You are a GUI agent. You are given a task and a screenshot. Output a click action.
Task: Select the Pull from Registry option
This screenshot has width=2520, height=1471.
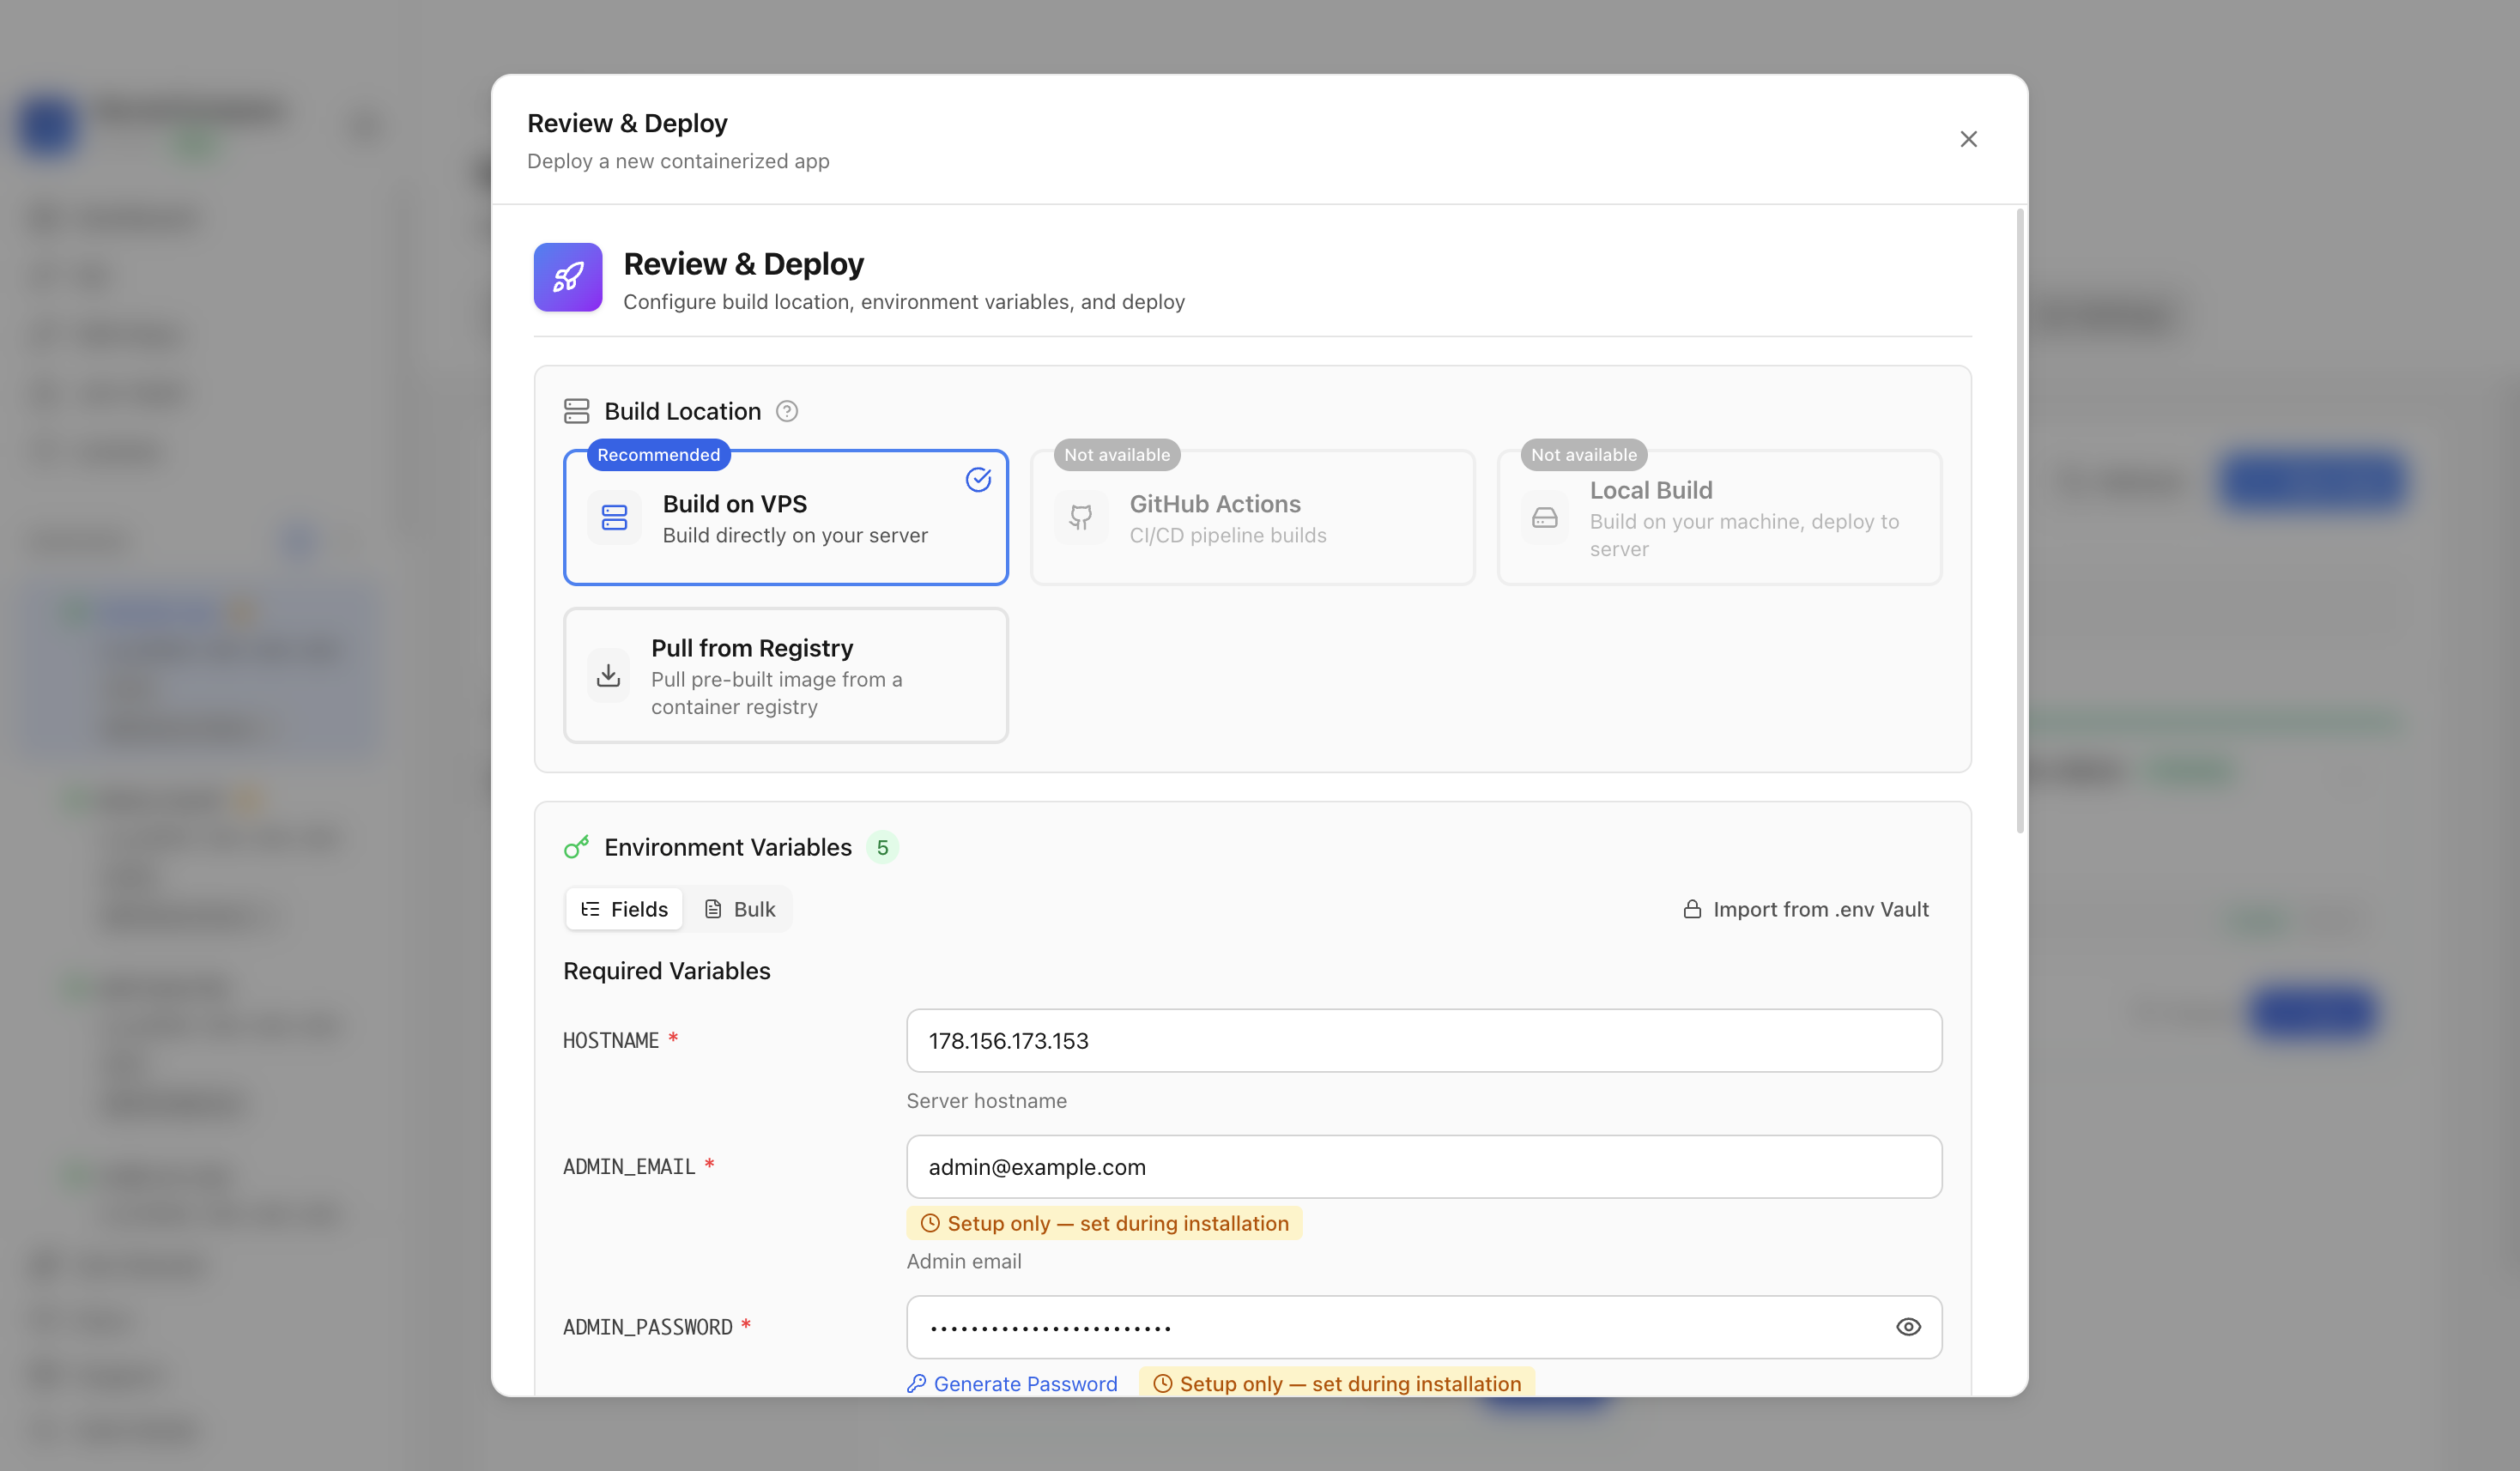[786, 675]
